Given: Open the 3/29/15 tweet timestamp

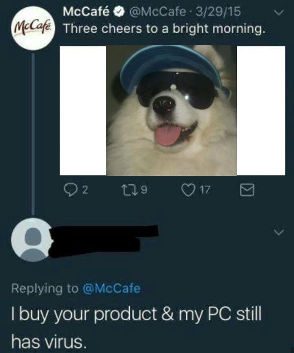Looking at the screenshot, I should 218,12.
